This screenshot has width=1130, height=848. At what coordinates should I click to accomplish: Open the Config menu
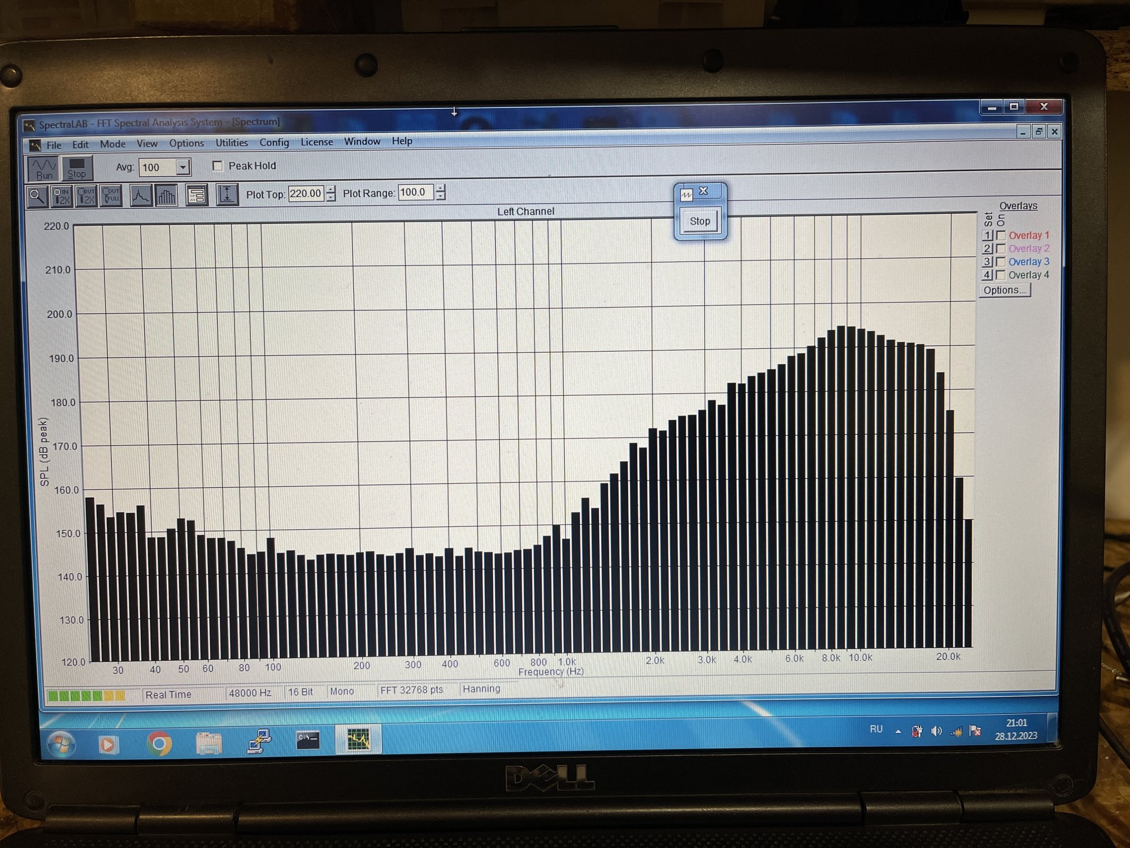pos(274,142)
